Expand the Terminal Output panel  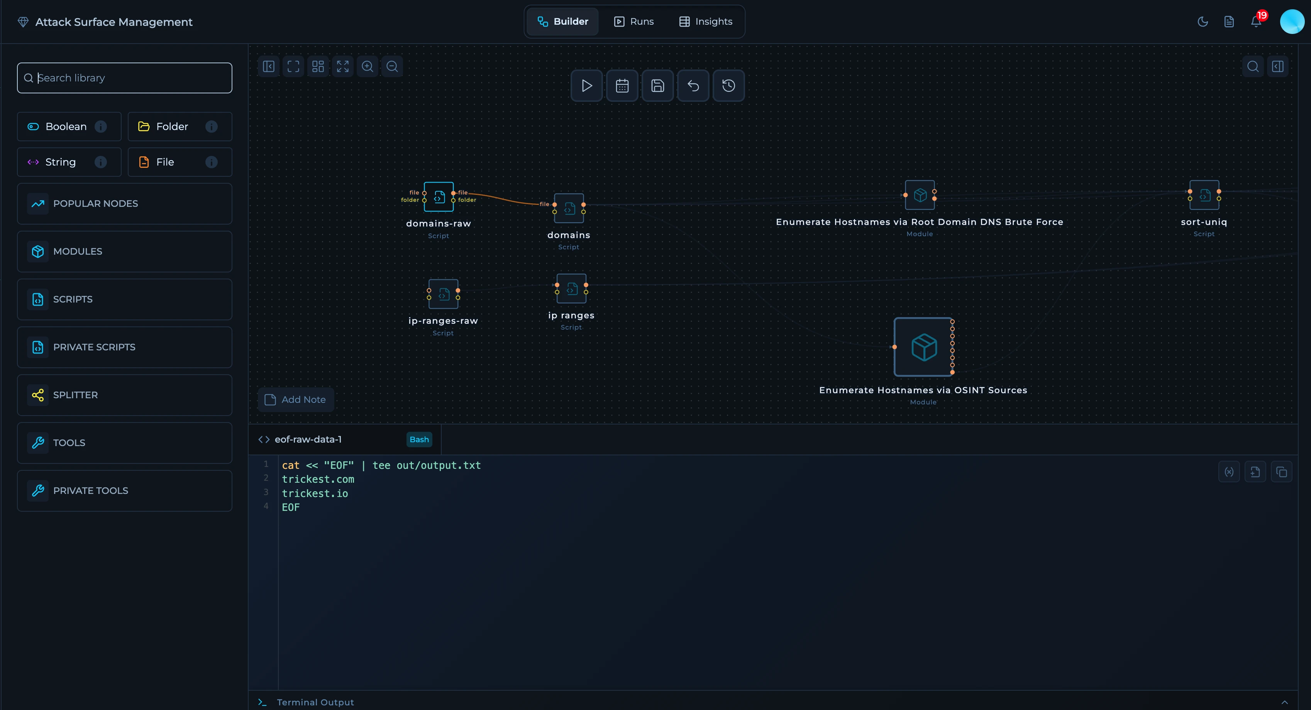[x=1284, y=702]
